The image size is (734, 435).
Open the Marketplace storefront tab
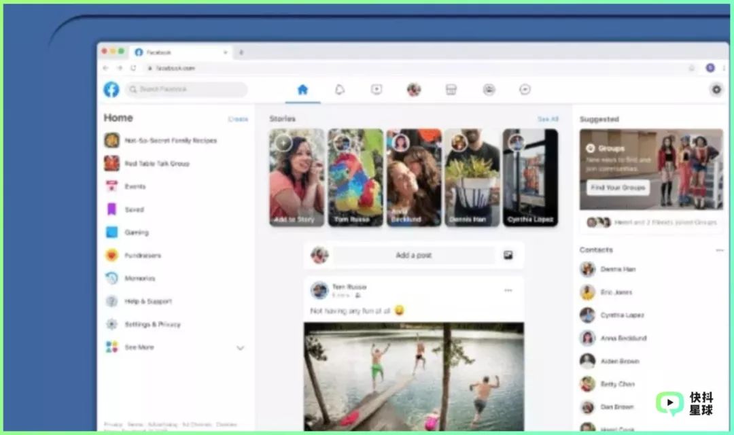(451, 90)
